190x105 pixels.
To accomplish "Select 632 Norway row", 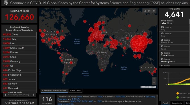I will pyautogui.click(x=19, y=84).
